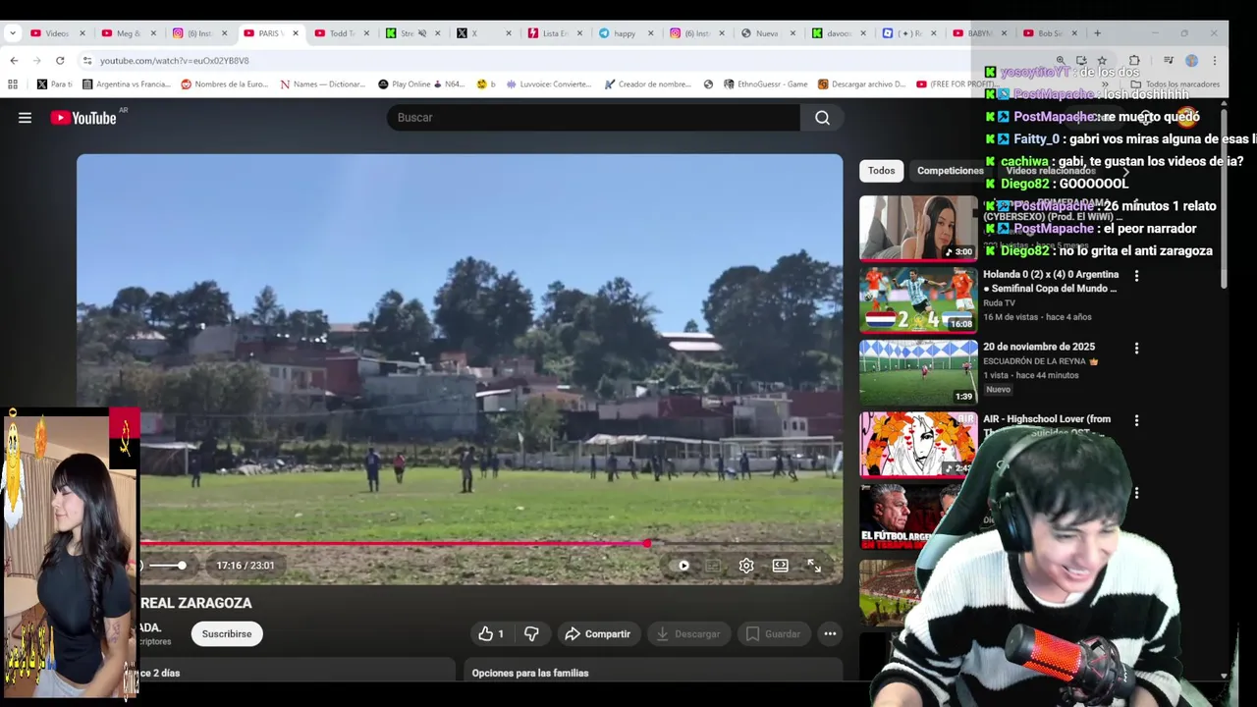Click the Compartir share button
Viewport: 1257px width, 707px height.
pos(598,634)
